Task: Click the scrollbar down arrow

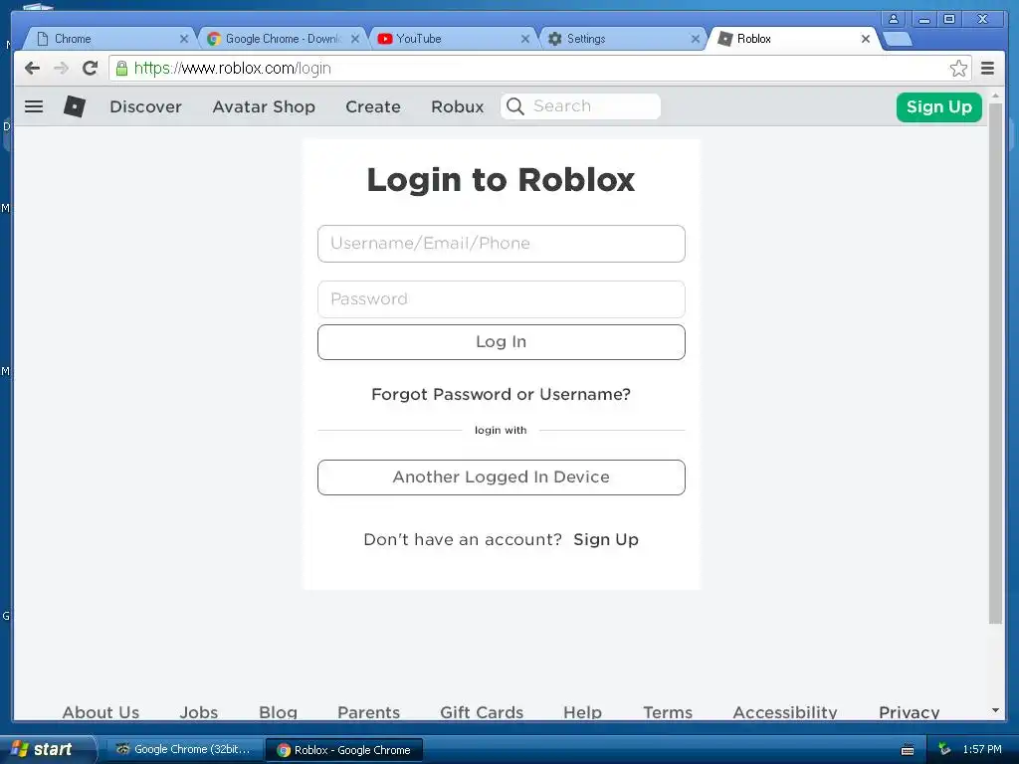Action: coord(995,710)
